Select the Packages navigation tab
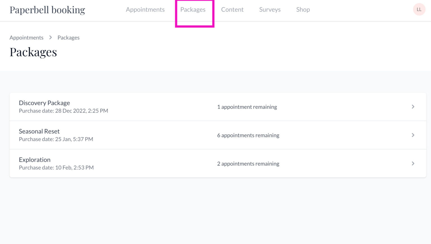Screen dimensions: 431x244 tap(193, 9)
